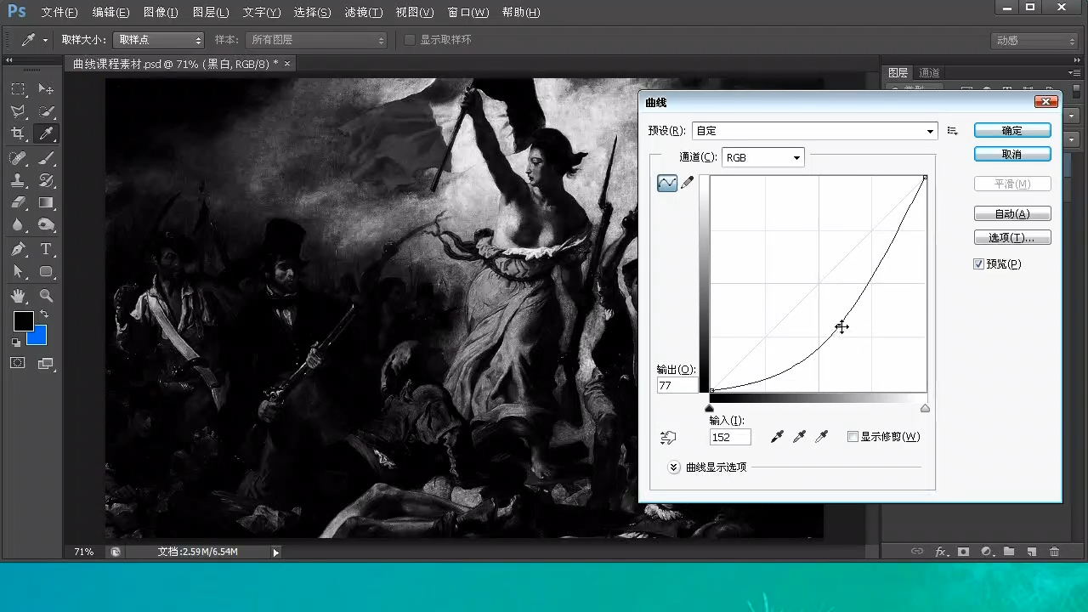Select the Spot Healing Brush tool

click(18, 158)
